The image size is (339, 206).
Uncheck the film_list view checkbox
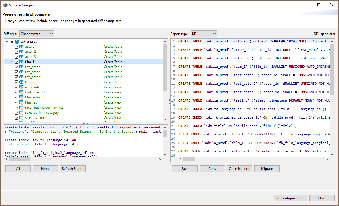(16, 102)
